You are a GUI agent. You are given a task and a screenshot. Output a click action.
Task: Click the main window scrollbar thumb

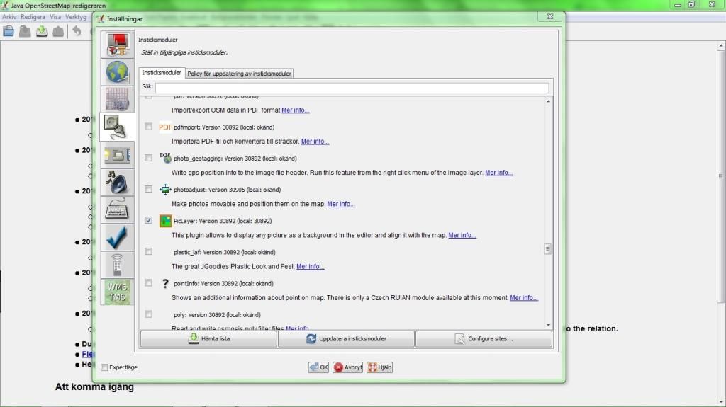coord(721,177)
